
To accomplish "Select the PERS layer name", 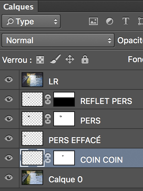I will click(x=90, y=120).
